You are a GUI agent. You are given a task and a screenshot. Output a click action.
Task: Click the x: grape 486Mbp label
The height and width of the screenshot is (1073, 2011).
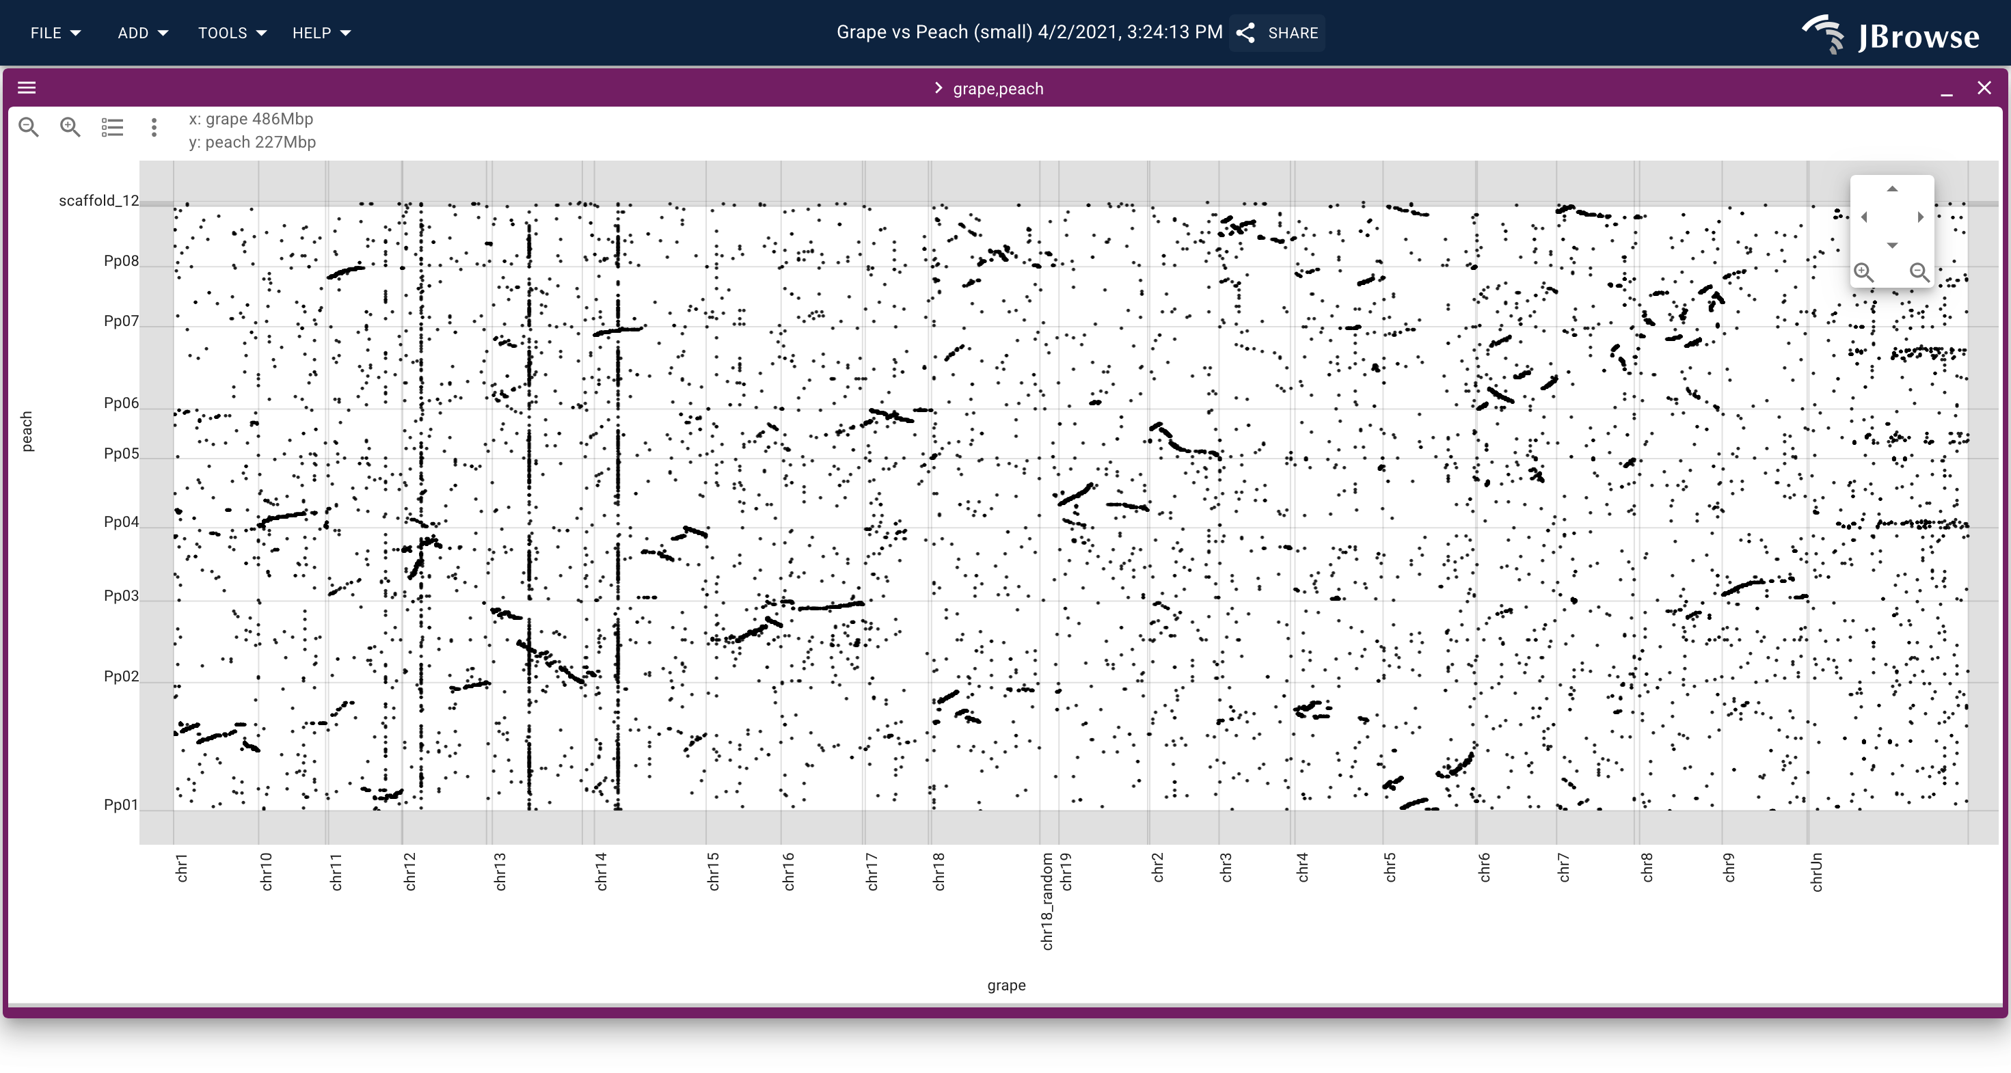(251, 119)
